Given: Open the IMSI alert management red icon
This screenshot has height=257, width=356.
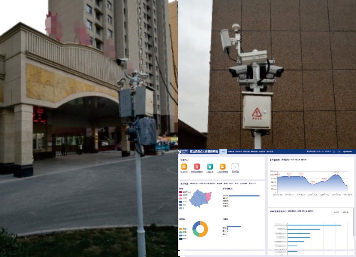Looking at the screenshot, I should click(197, 167).
